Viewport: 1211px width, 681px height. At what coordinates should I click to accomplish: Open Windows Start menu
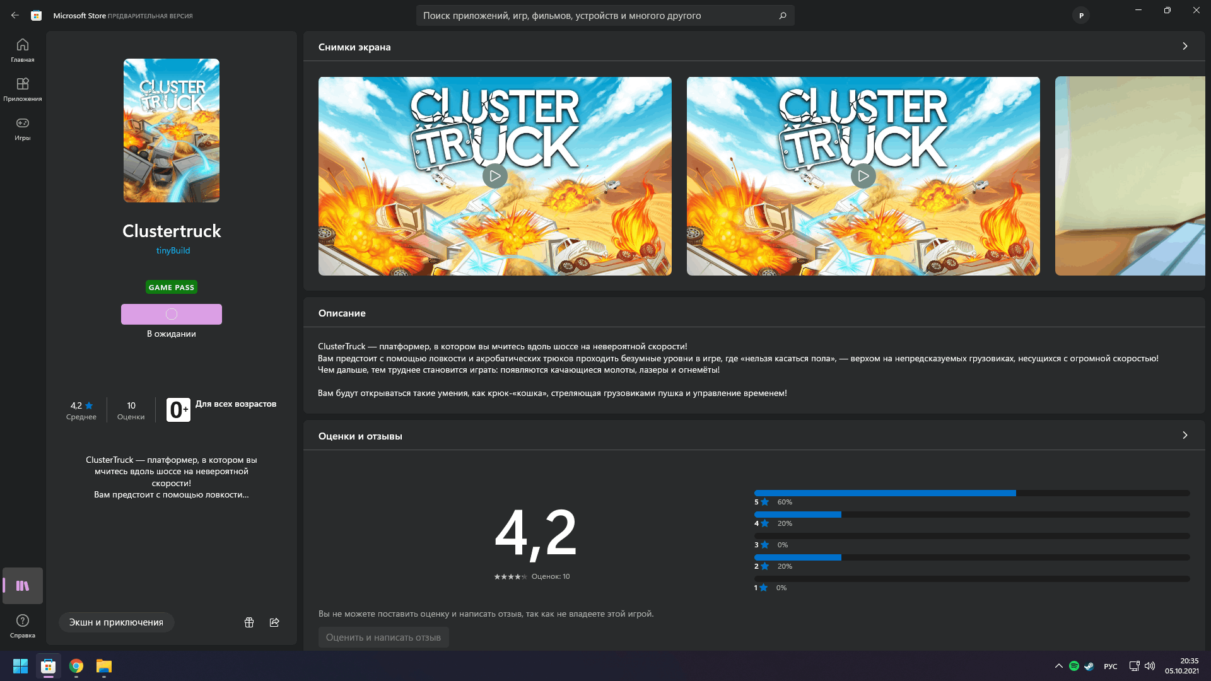(x=20, y=666)
